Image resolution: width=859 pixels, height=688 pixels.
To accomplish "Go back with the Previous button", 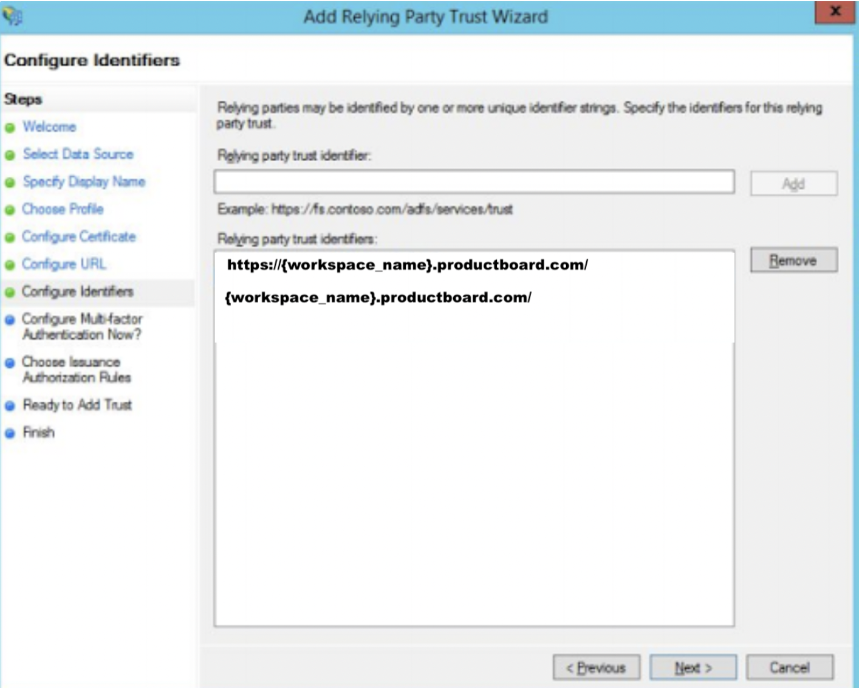I will click(596, 667).
